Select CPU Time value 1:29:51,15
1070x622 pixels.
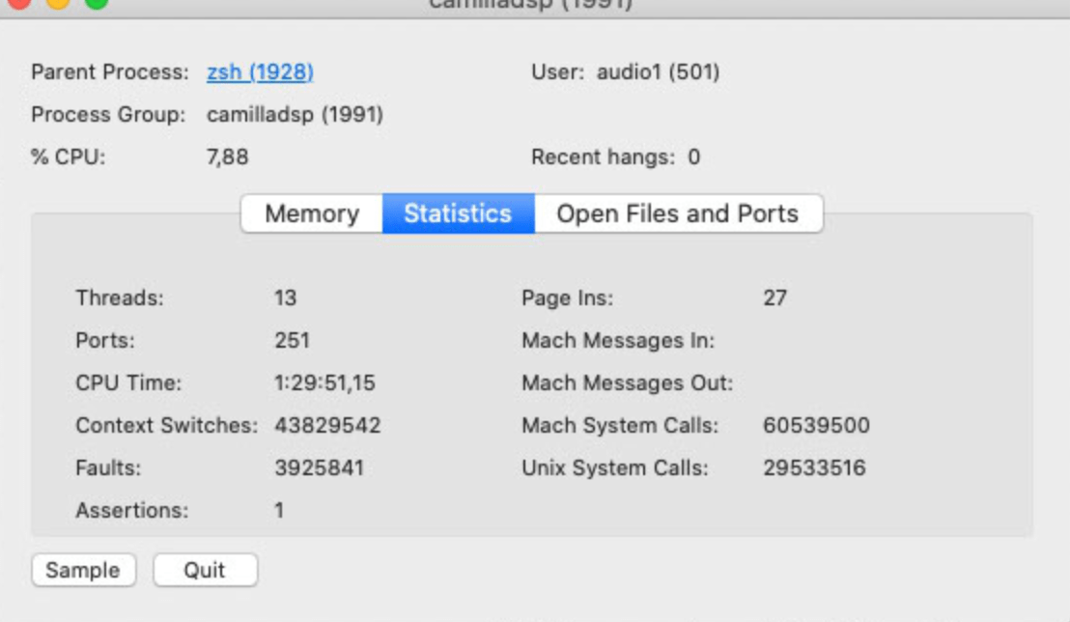[324, 382]
